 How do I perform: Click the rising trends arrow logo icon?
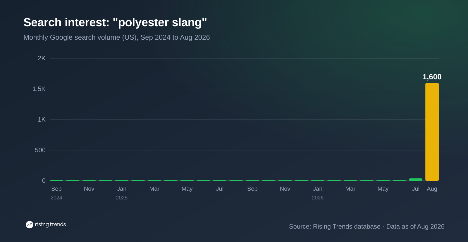(x=29, y=225)
